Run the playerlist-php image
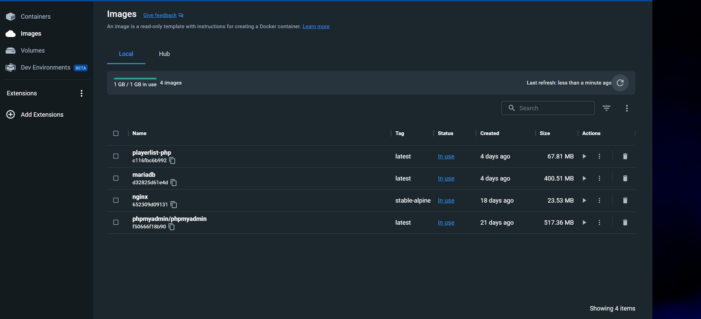This screenshot has height=319, width=701. [584, 156]
